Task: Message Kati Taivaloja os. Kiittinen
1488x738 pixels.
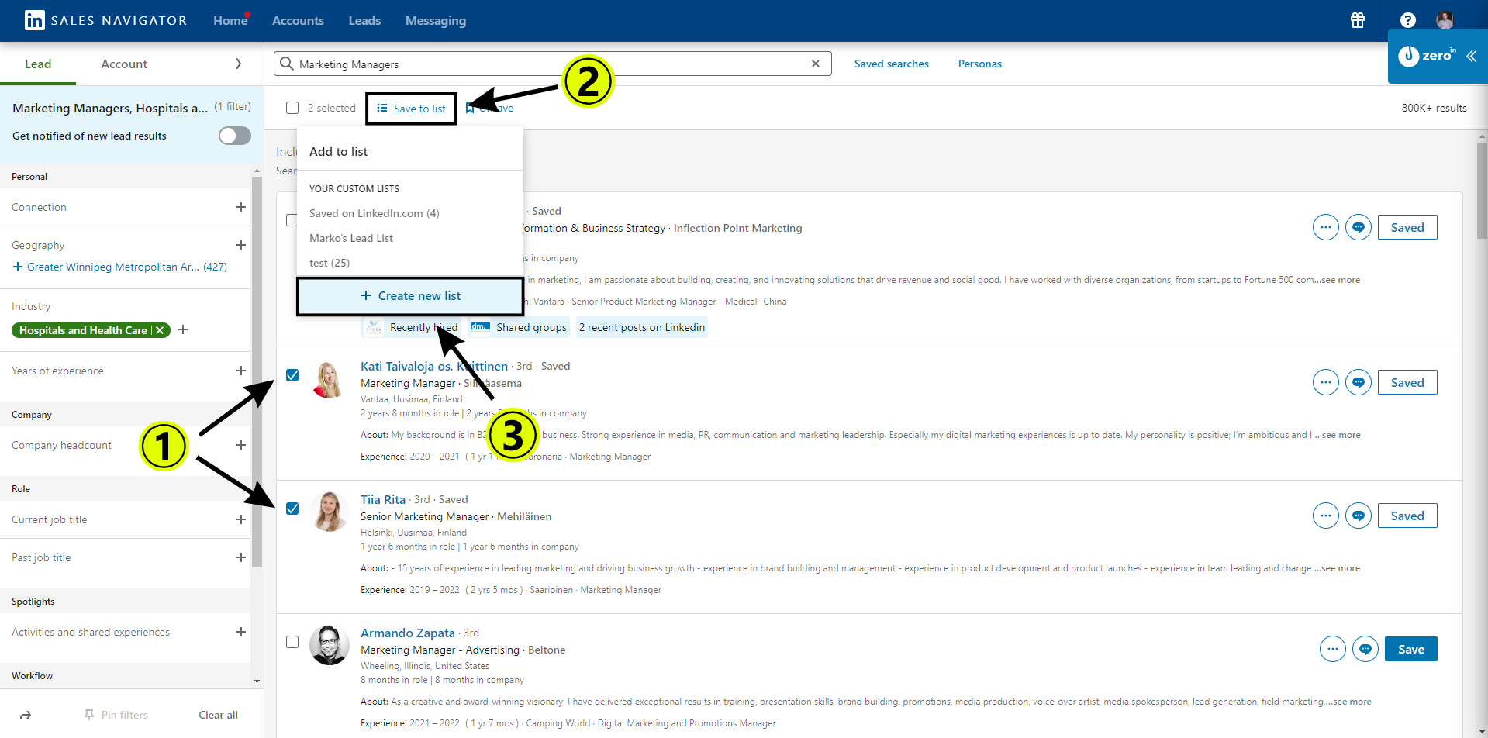Action: coord(1359,382)
